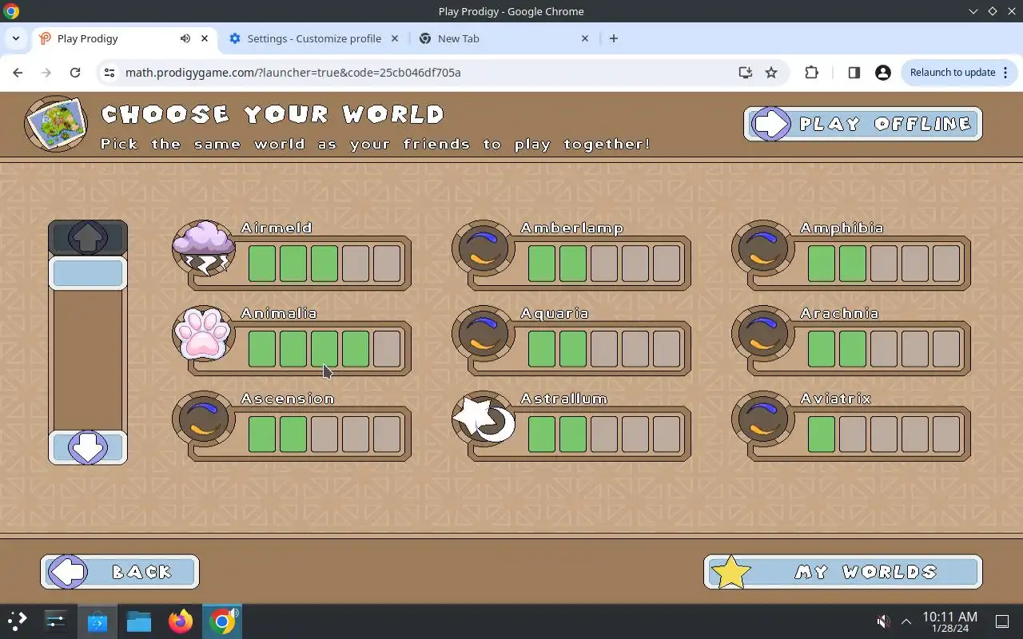
Task: Choose the Amberlamp world name
Action: [571, 228]
